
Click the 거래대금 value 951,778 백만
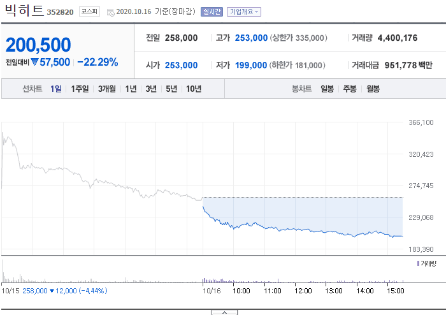pos(408,65)
